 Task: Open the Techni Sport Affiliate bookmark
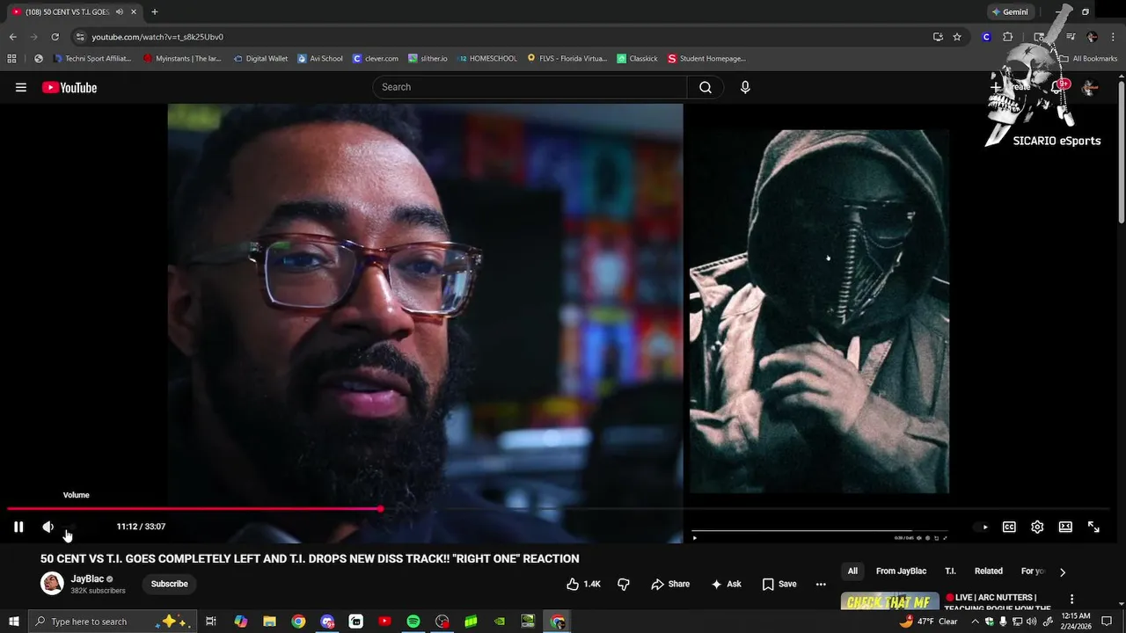[x=92, y=59]
